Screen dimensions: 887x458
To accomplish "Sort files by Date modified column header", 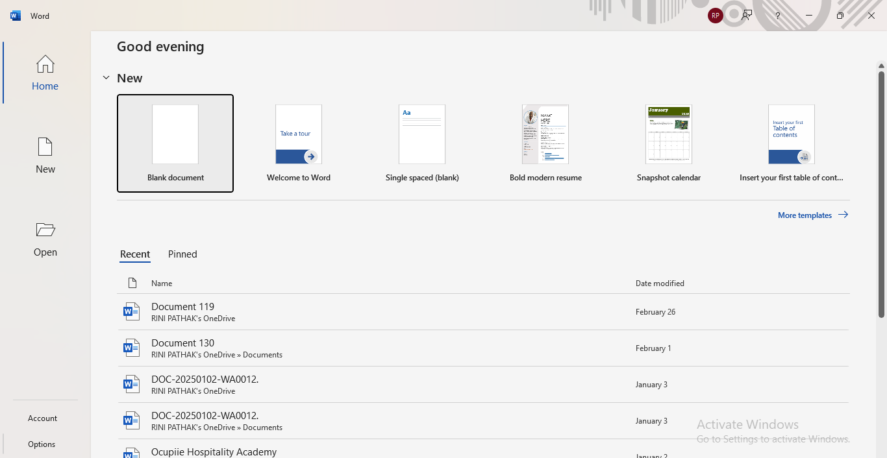I will [660, 283].
